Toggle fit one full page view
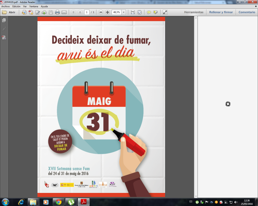Screen dimensions: 258x206 (x=139, y=12)
